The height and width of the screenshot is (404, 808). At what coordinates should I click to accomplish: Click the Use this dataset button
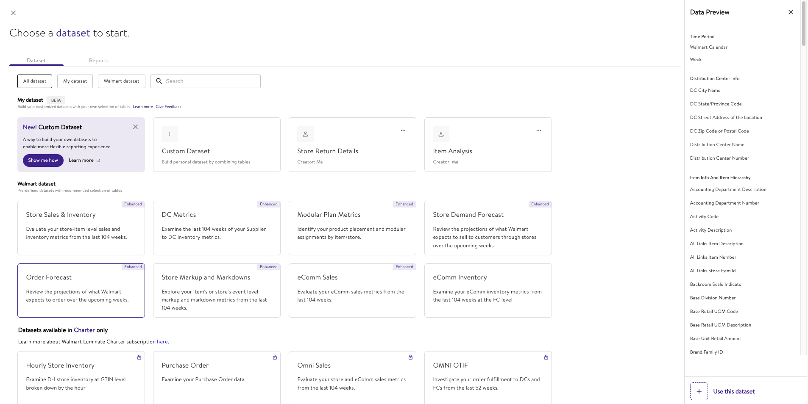pyautogui.click(x=734, y=392)
